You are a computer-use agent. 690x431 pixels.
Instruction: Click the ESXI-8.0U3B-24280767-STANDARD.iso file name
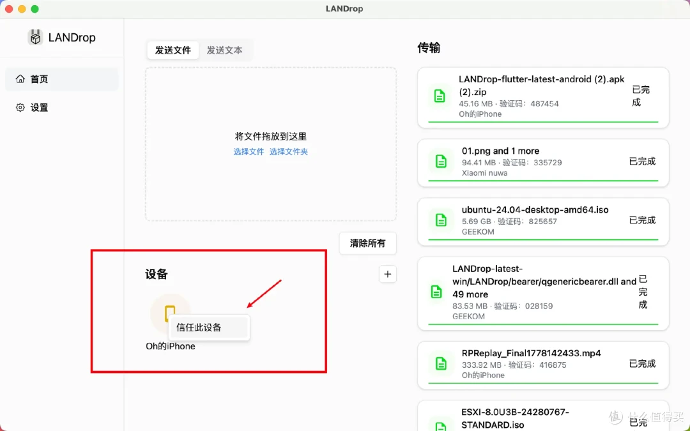[516, 418]
